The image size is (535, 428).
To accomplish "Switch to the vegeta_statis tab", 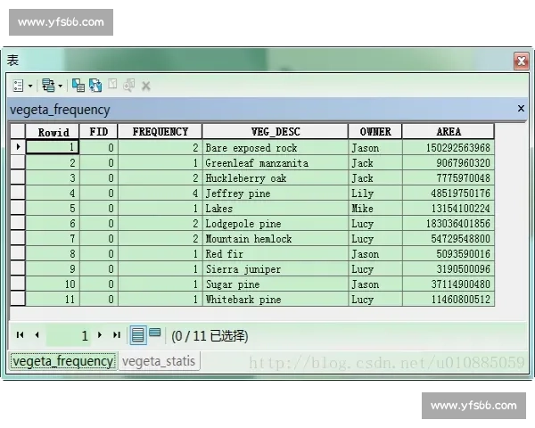I will [158, 361].
